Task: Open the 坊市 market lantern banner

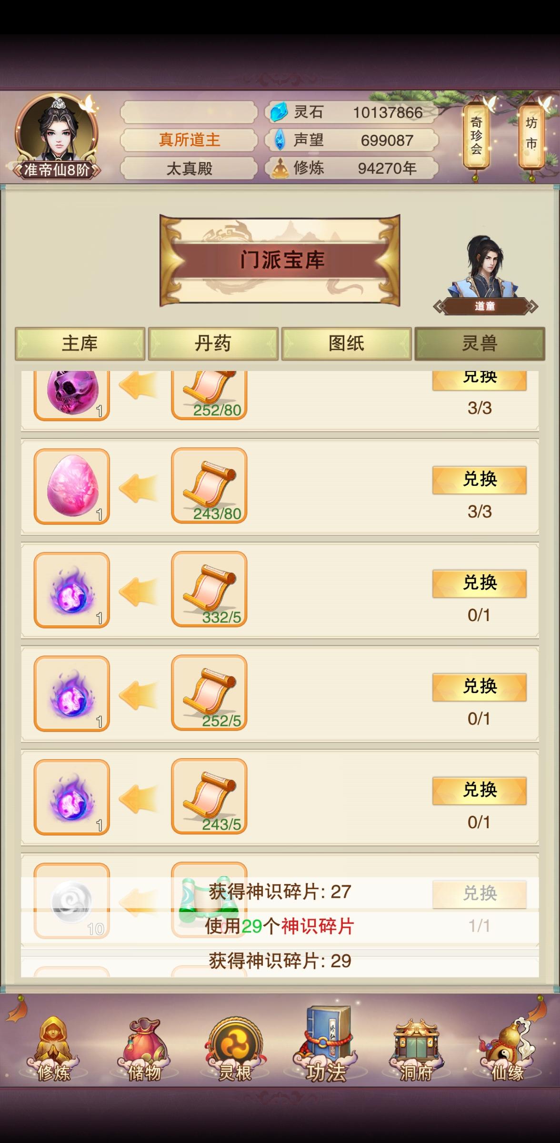Action: (x=531, y=136)
